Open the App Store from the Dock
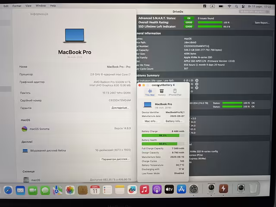276x207 pixels. [182, 189]
